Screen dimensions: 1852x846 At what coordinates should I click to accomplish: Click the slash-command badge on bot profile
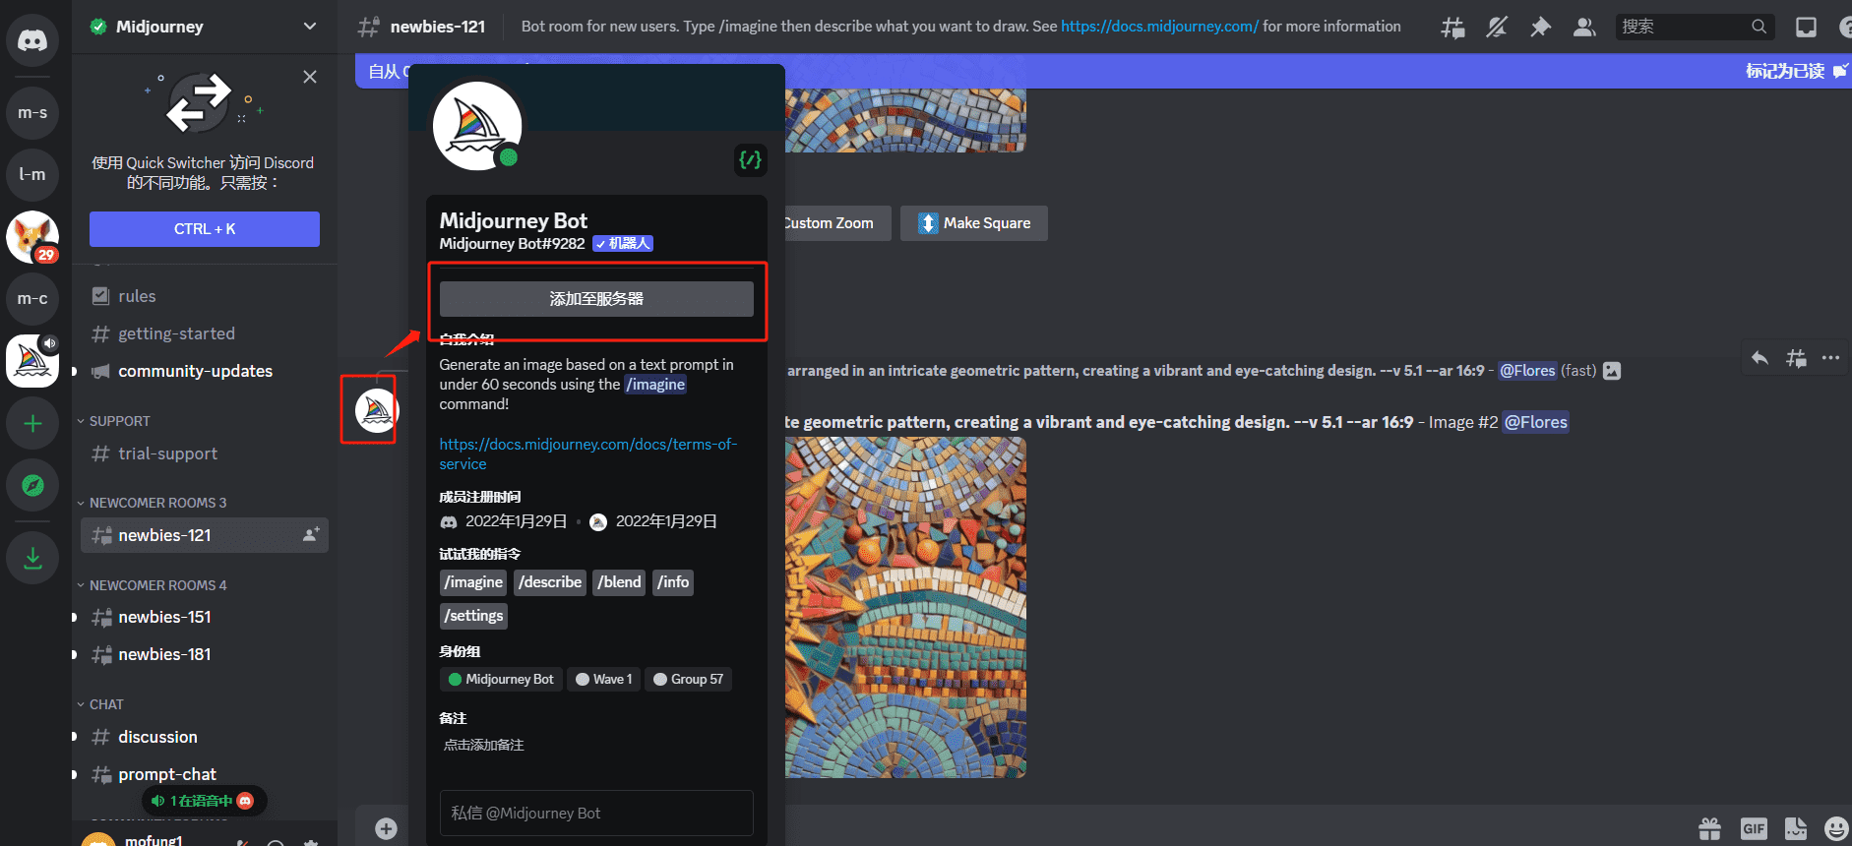click(750, 159)
